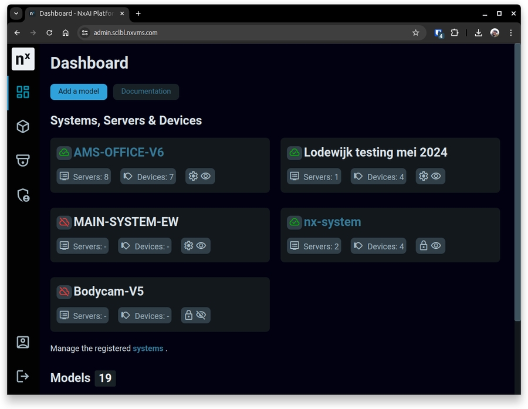Open Chrome's three-dot menu
This screenshot has height=409, width=528.
[x=510, y=33]
